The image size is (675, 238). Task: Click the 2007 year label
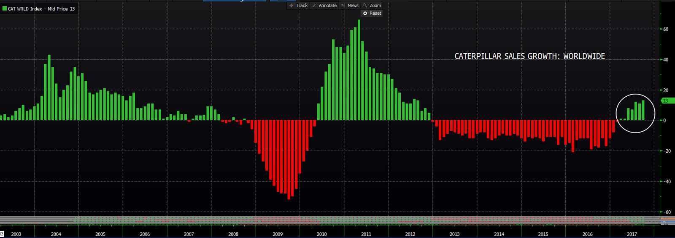[x=189, y=234]
